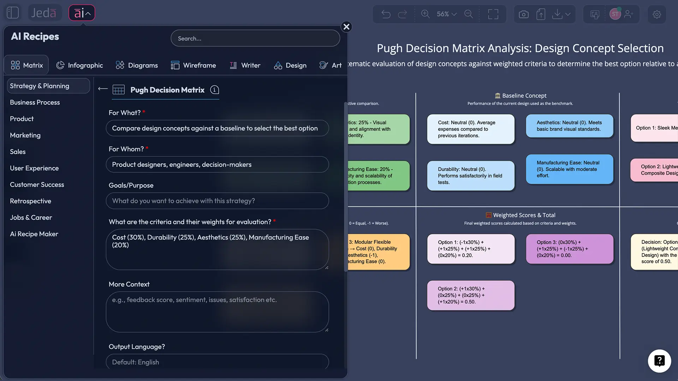Zoom in using the magnifier plus icon

click(425, 14)
